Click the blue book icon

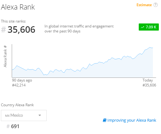104,120
